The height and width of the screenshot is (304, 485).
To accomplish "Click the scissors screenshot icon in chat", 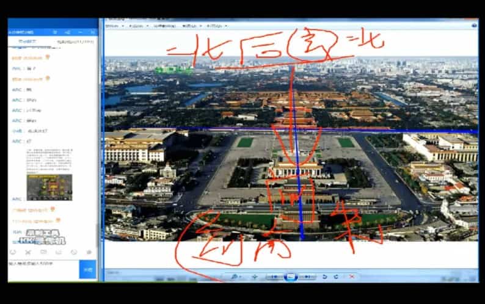I will tap(28, 252).
